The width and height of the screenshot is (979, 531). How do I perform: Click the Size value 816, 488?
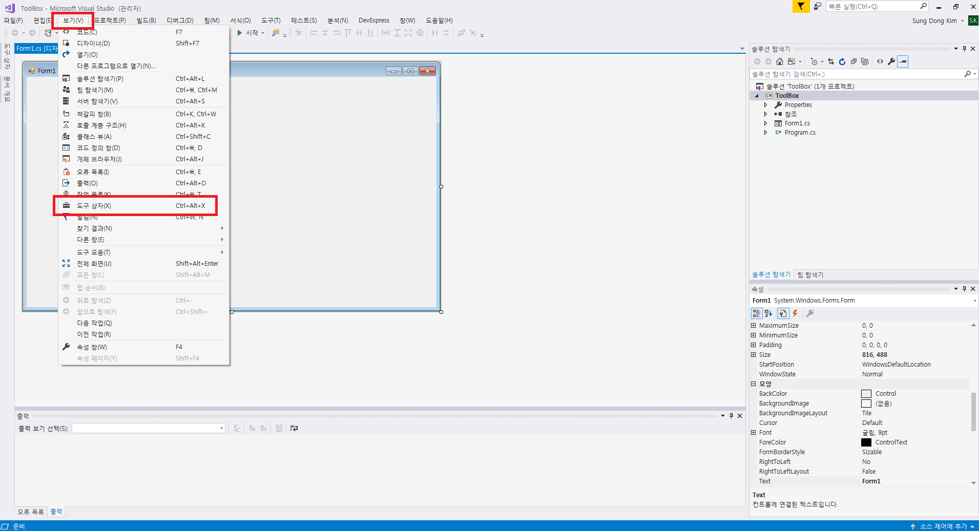click(874, 355)
